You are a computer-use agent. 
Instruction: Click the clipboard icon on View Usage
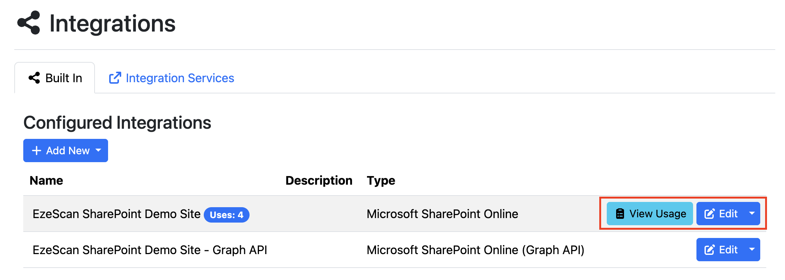pos(620,214)
